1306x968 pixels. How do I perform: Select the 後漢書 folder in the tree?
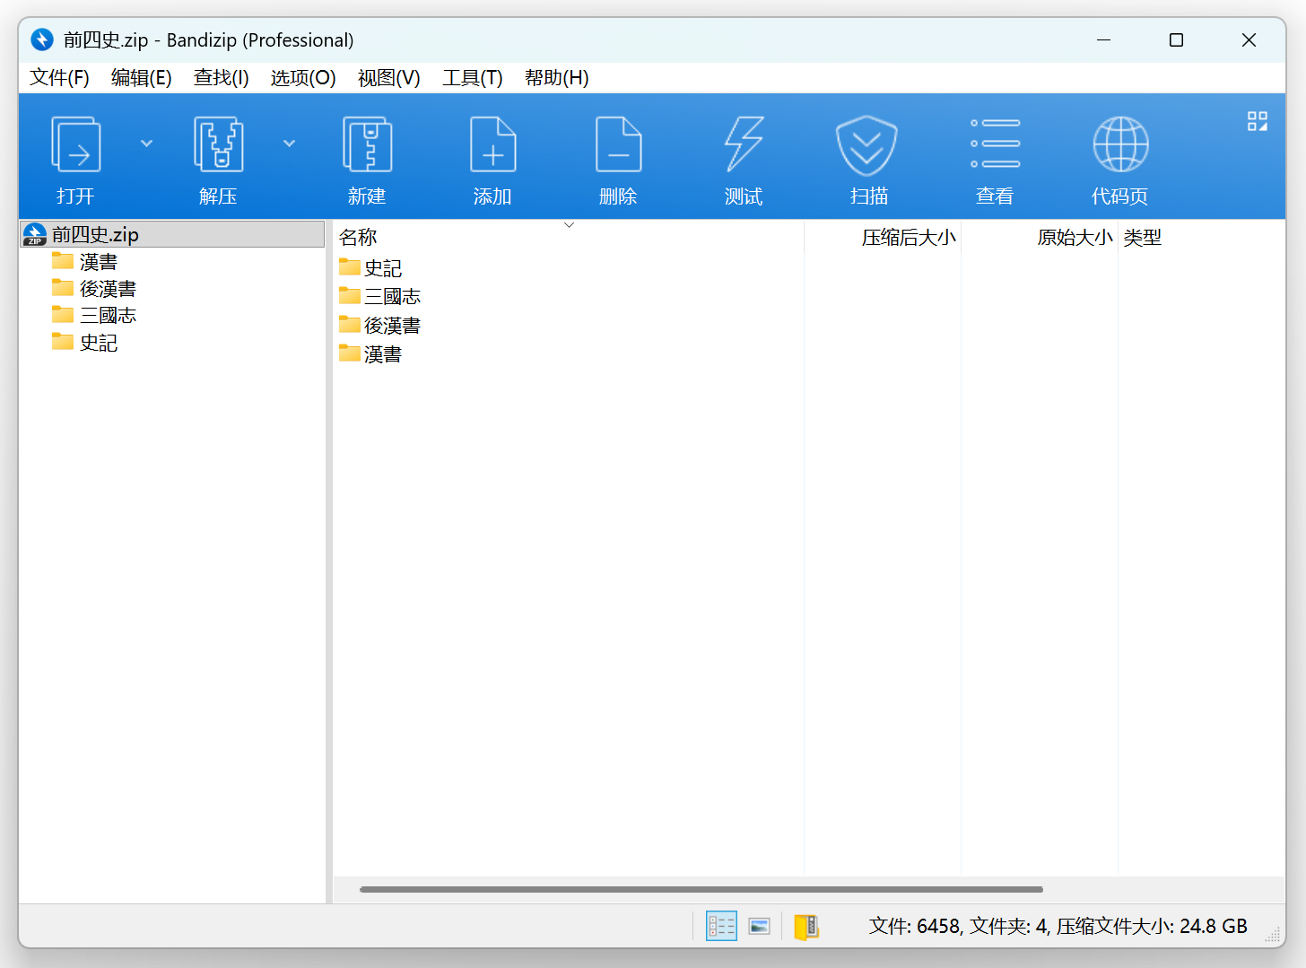pos(108,289)
